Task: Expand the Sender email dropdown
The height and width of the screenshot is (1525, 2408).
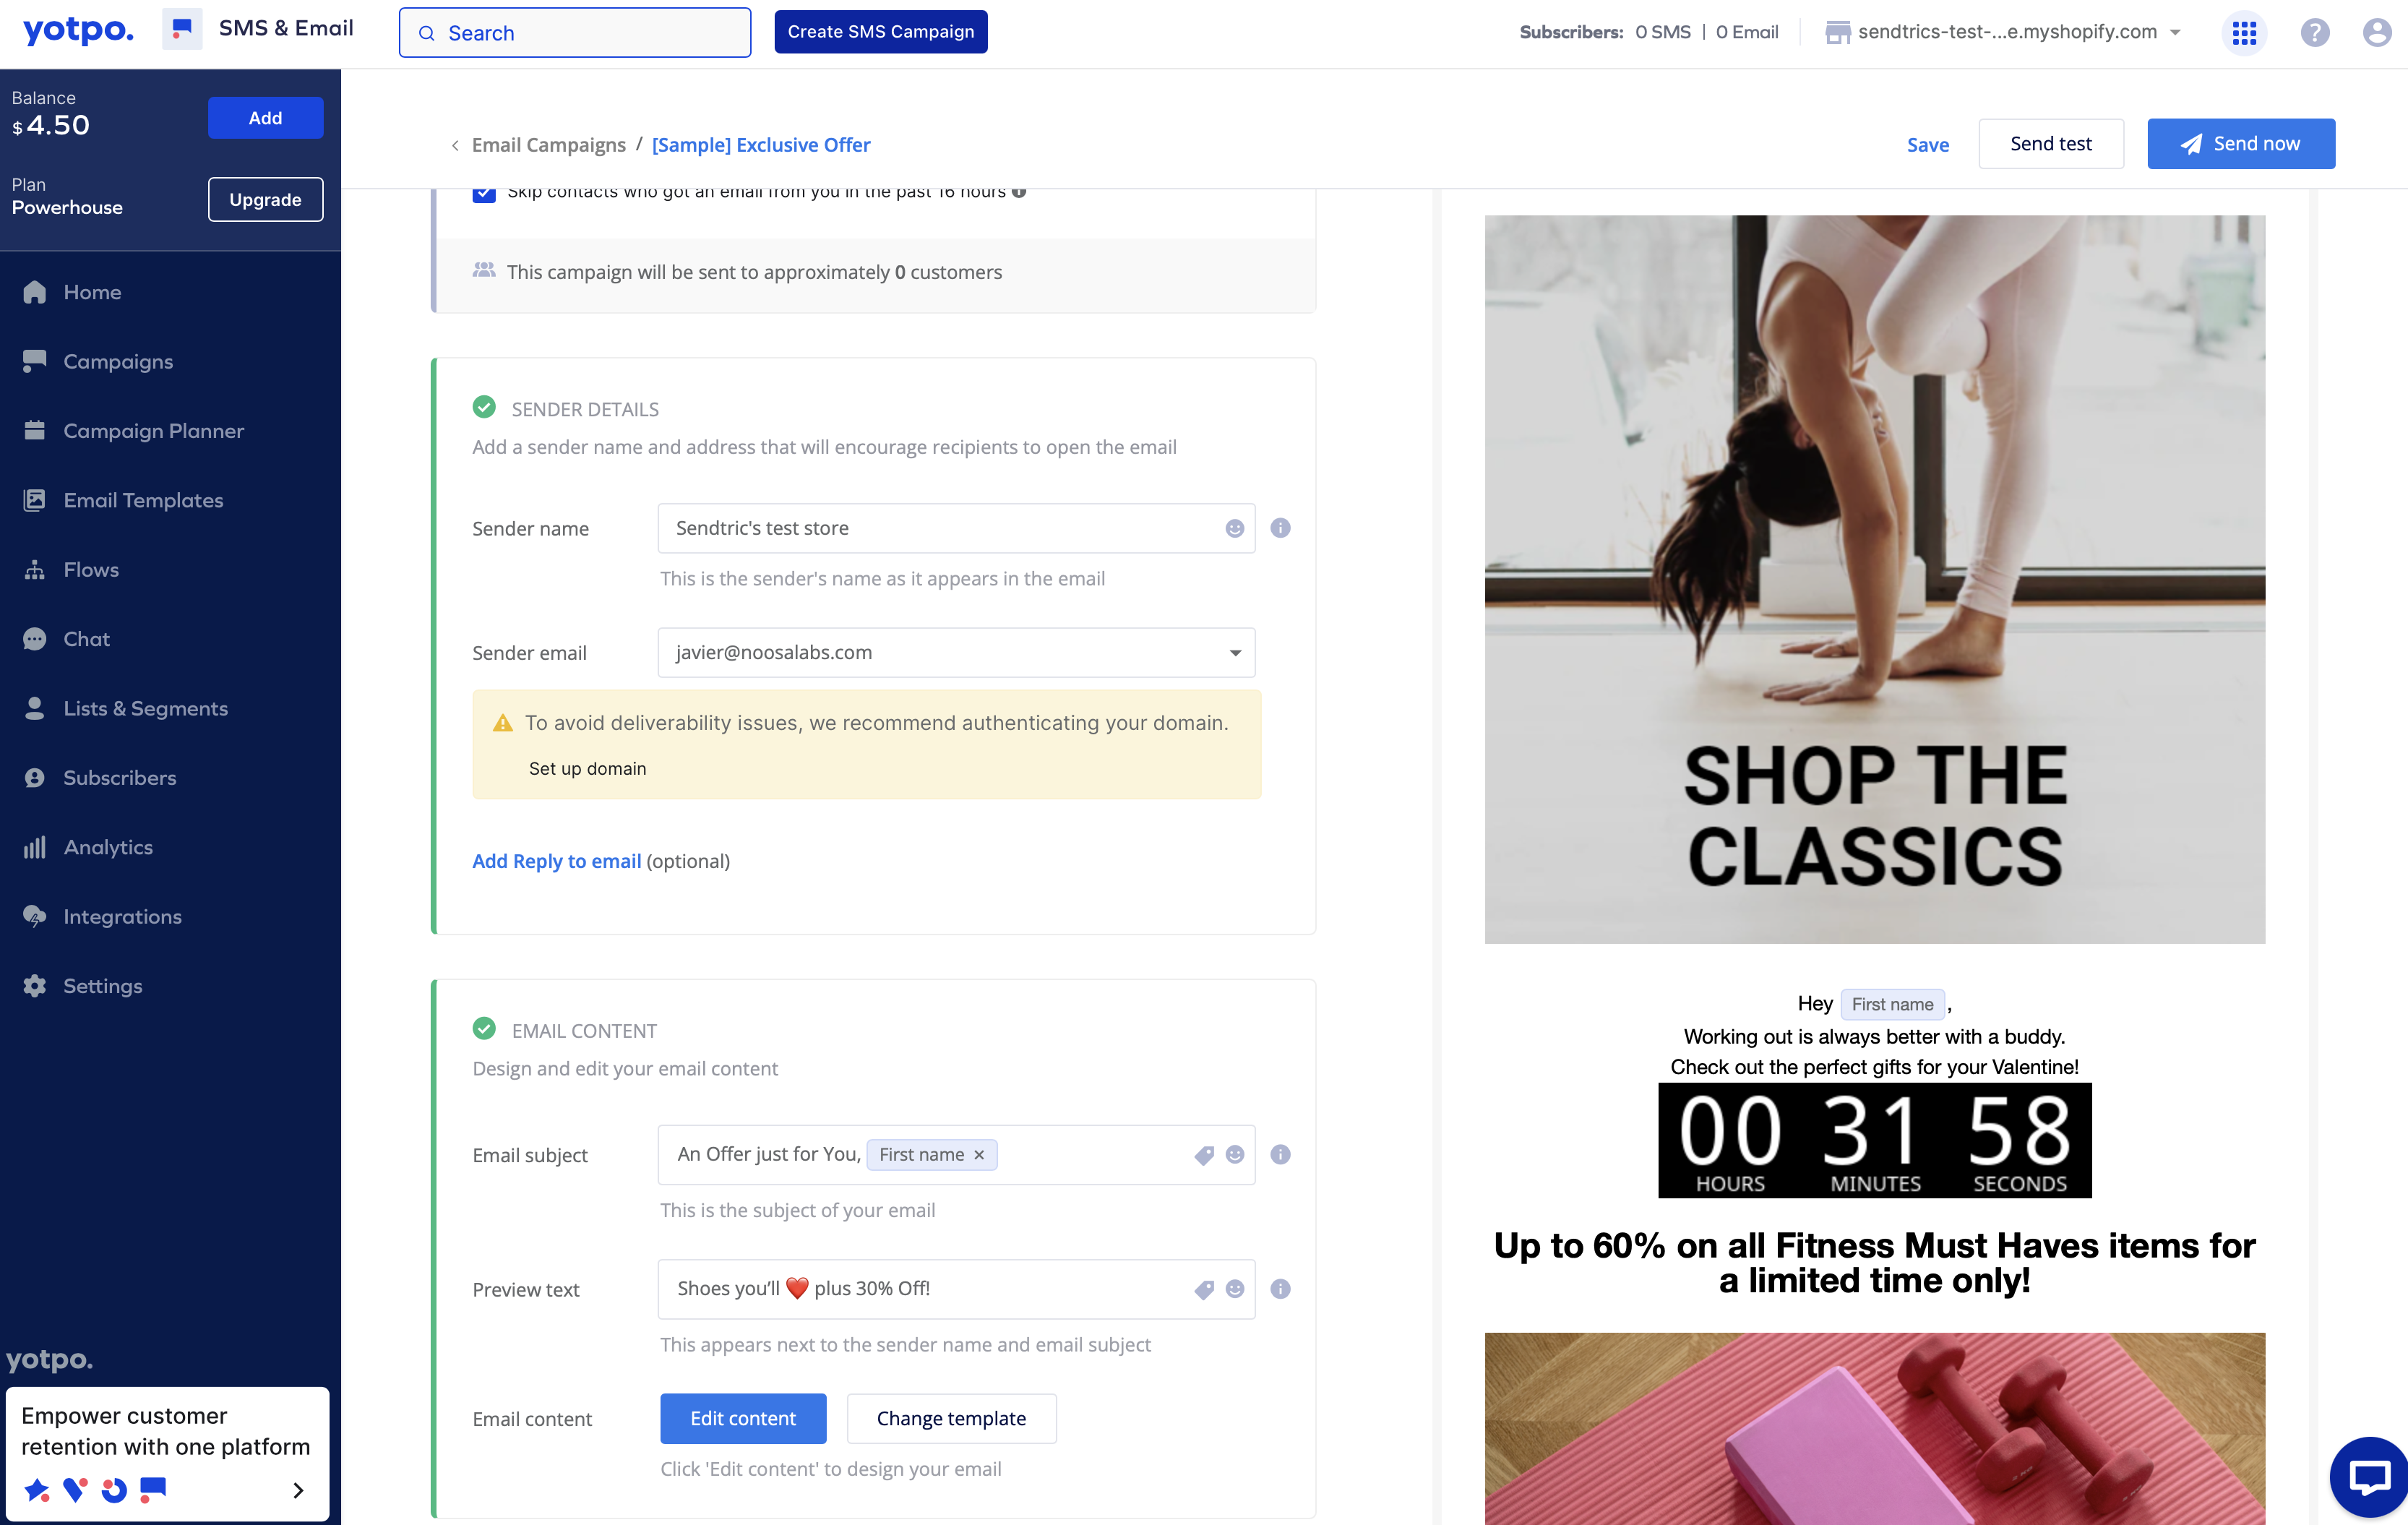Action: (1235, 653)
